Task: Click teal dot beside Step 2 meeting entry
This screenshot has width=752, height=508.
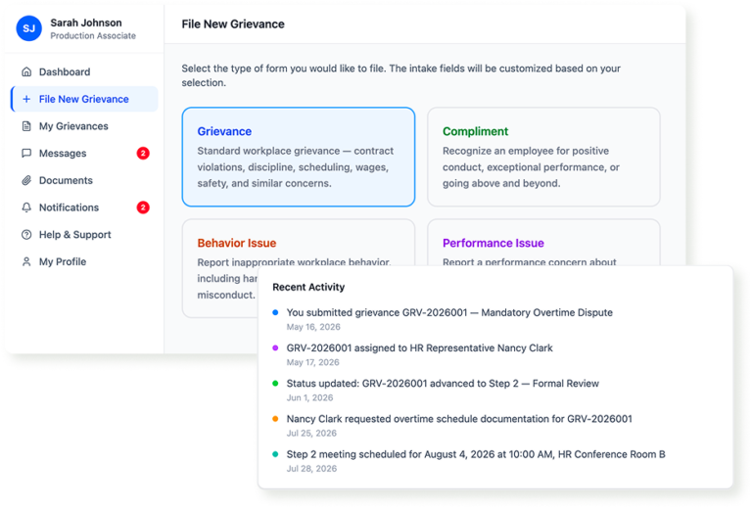Action: (x=275, y=454)
